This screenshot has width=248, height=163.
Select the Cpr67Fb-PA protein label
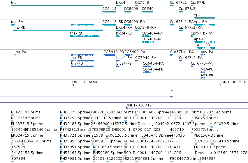tap(202, 64)
